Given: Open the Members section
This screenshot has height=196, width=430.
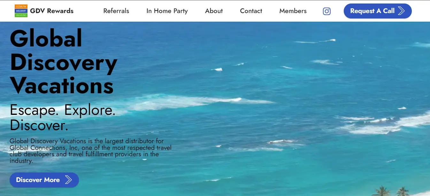Looking at the screenshot, I should (x=293, y=11).
